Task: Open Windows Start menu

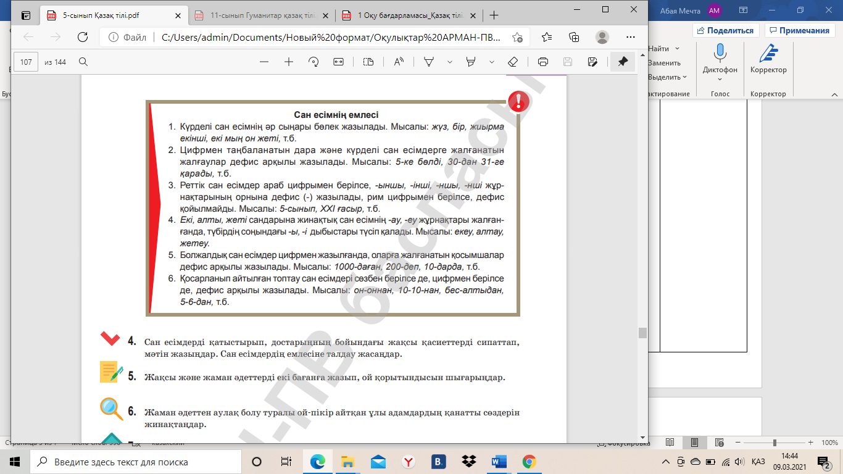Action: pos(15,462)
